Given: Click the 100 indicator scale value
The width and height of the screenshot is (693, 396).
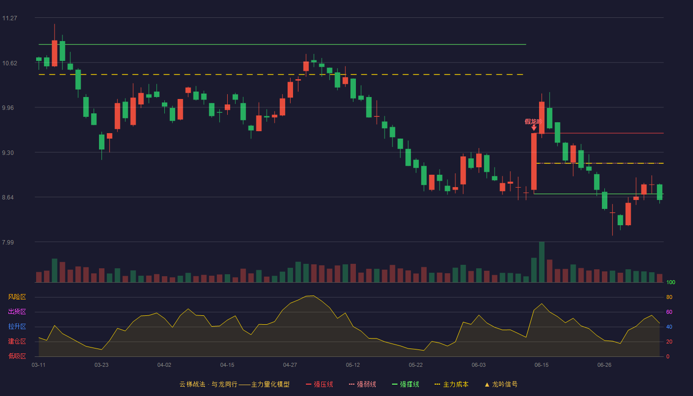Looking at the screenshot, I should coord(671,283).
